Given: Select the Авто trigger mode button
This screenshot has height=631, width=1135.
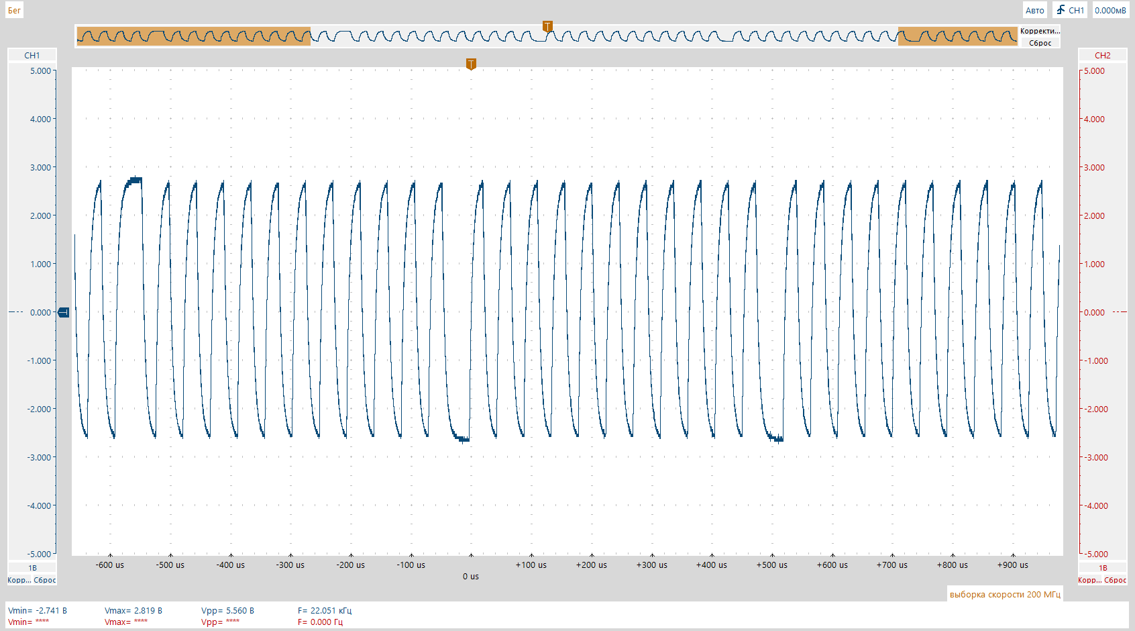Looking at the screenshot, I should click(1034, 10).
